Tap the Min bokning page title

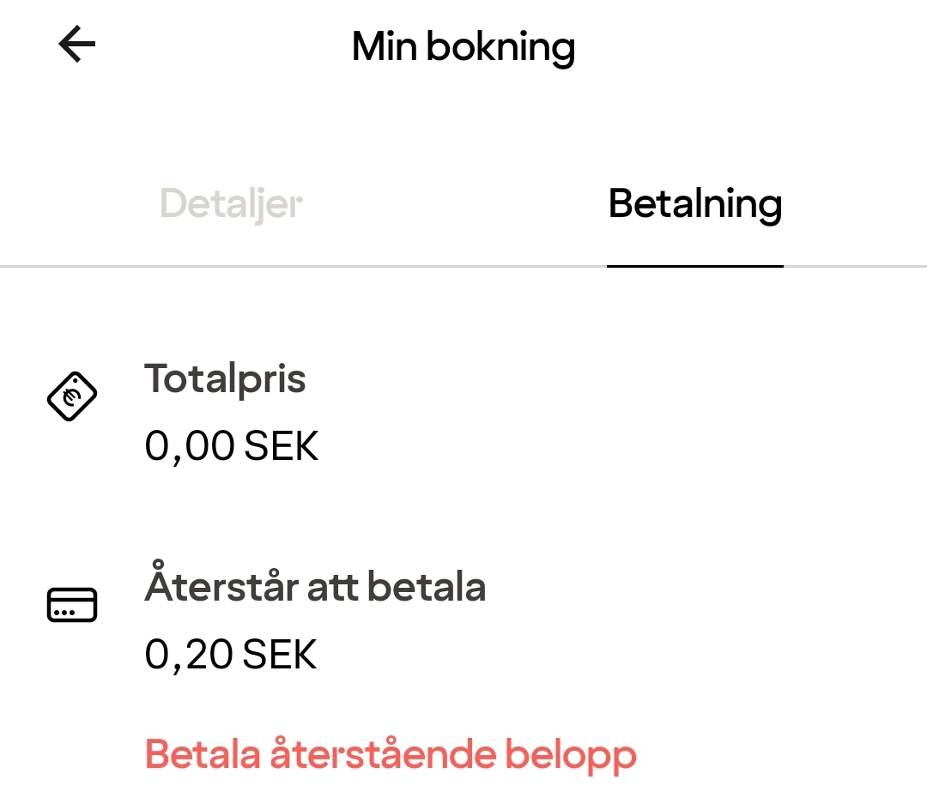(463, 46)
